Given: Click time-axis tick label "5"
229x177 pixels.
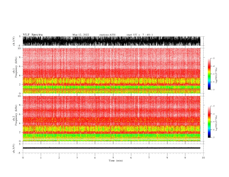Looking at the screenshot, I should [x=113, y=158].
